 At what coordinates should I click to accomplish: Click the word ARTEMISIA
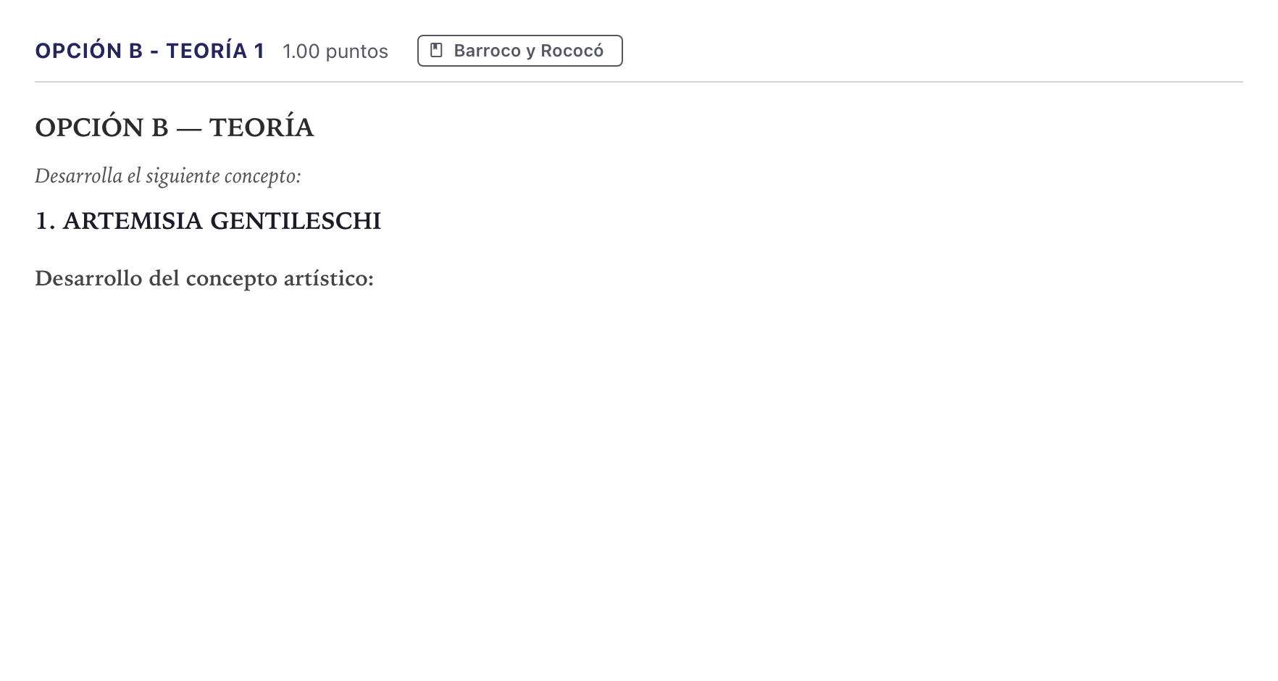pos(133,221)
